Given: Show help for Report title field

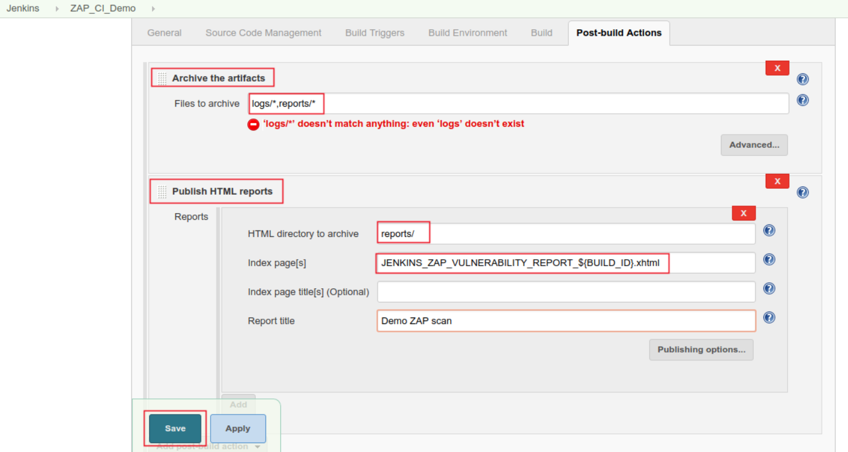Looking at the screenshot, I should [769, 317].
